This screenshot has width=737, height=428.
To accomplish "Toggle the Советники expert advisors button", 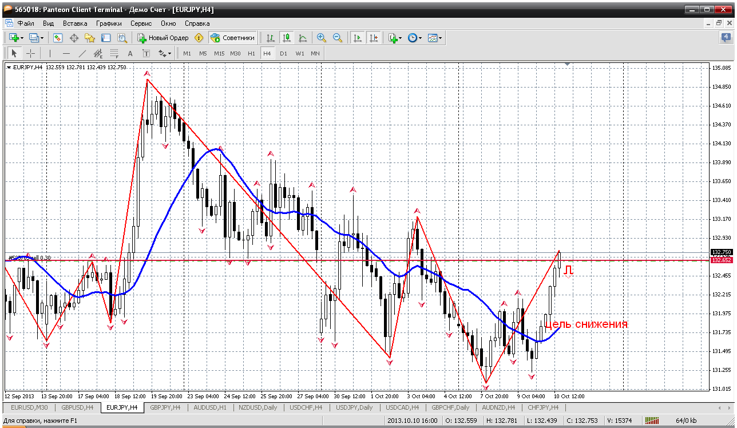I will click(x=232, y=38).
